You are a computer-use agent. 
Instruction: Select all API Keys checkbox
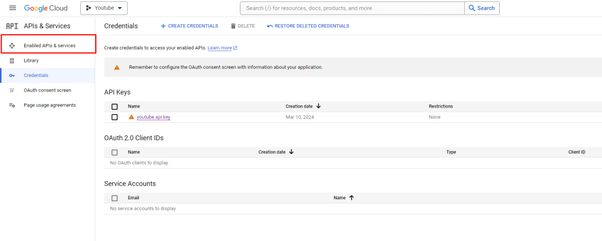pos(115,106)
